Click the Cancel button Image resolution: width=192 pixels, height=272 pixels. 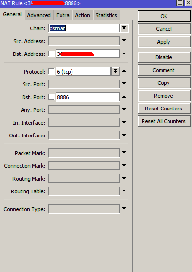164,29
